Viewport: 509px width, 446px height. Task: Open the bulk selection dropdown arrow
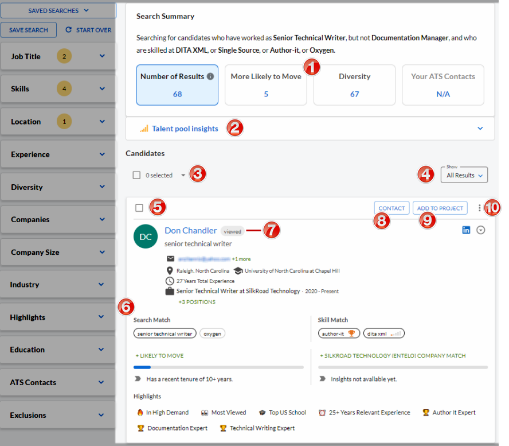pyautogui.click(x=183, y=175)
